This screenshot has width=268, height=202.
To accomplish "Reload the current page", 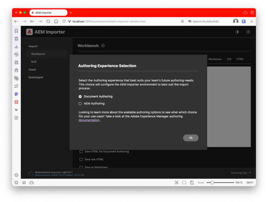I will [48, 21].
